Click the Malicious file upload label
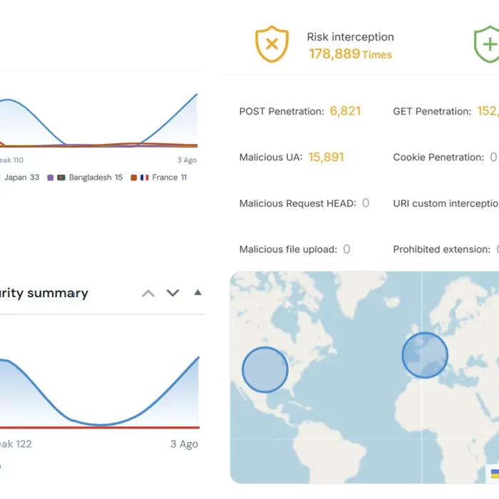499x499 pixels. 288,249
